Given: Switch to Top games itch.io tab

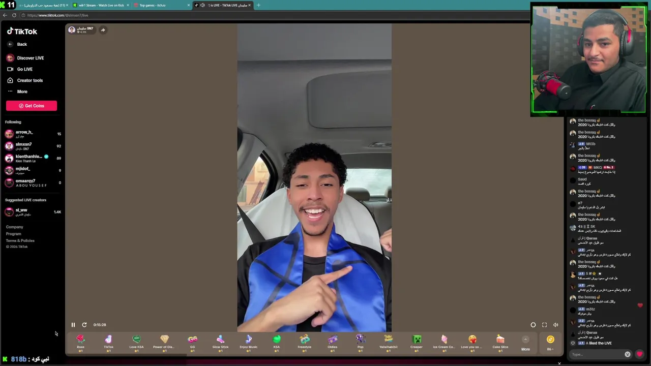Looking at the screenshot, I should 162,5.
